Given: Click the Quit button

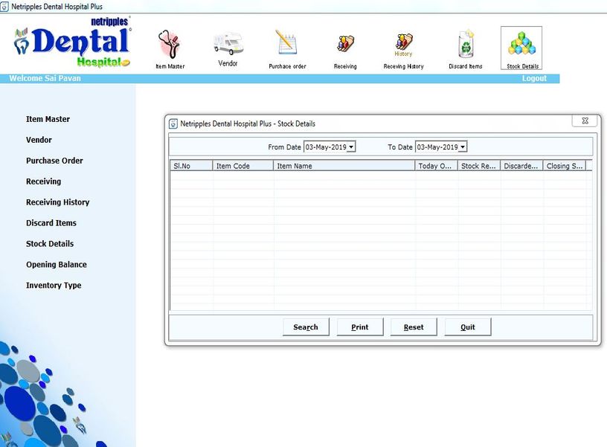Looking at the screenshot, I should point(468,327).
